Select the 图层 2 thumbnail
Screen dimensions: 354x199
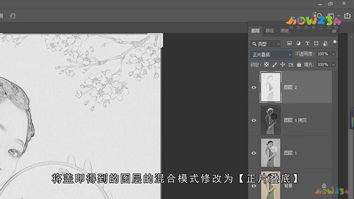click(270, 87)
